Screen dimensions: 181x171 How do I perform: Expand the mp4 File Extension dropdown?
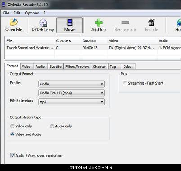[x=72, y=102]
